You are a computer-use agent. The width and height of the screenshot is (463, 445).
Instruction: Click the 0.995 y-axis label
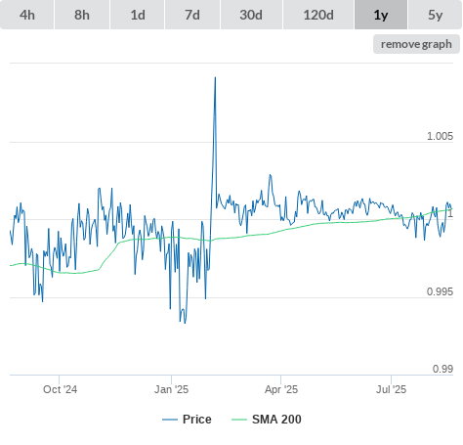pyautogui.click(x=440, y=291)
